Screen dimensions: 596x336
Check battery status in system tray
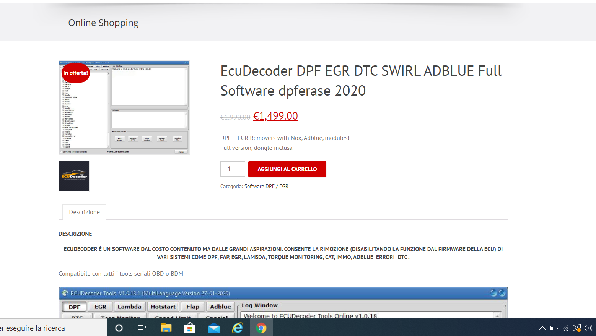point(554,328)
